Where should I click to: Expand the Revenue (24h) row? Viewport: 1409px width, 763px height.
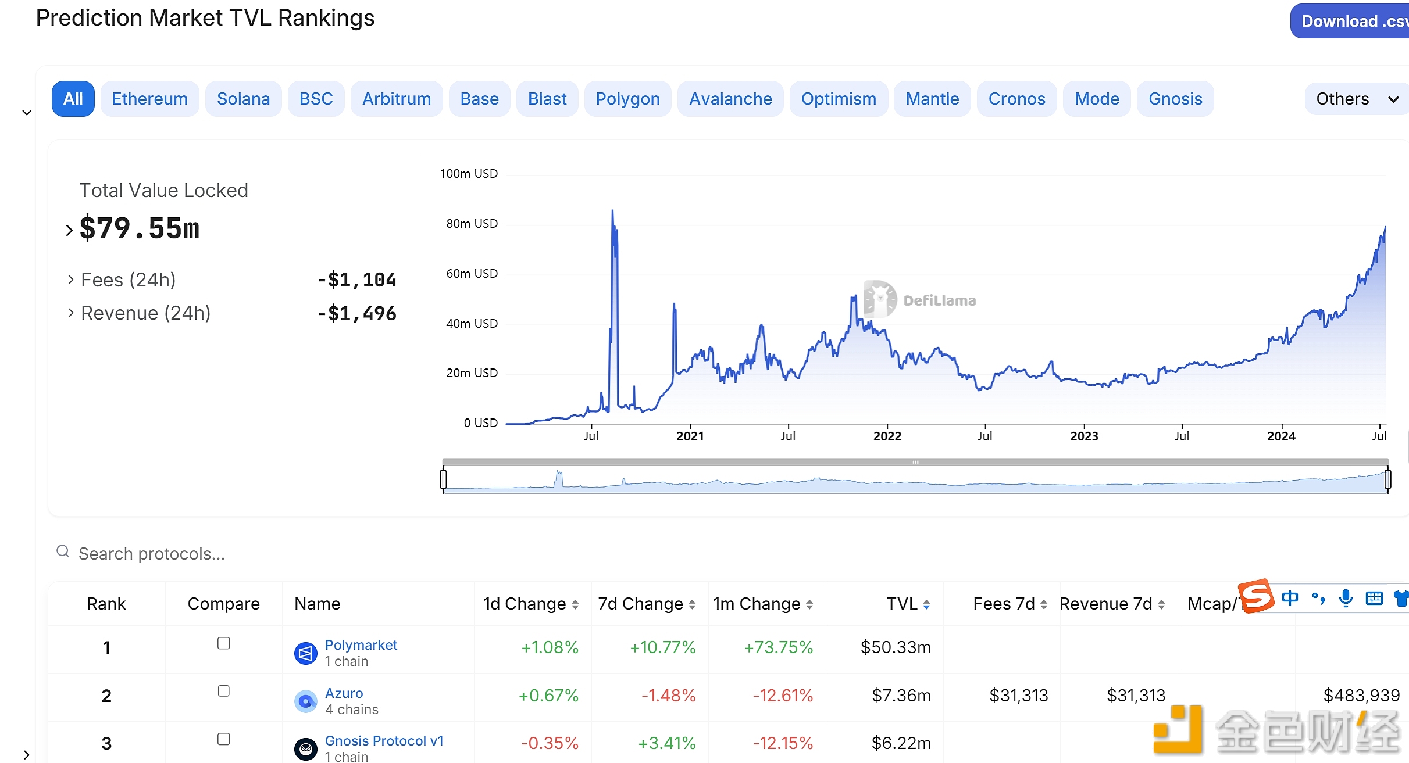click(x=70, y=313)
